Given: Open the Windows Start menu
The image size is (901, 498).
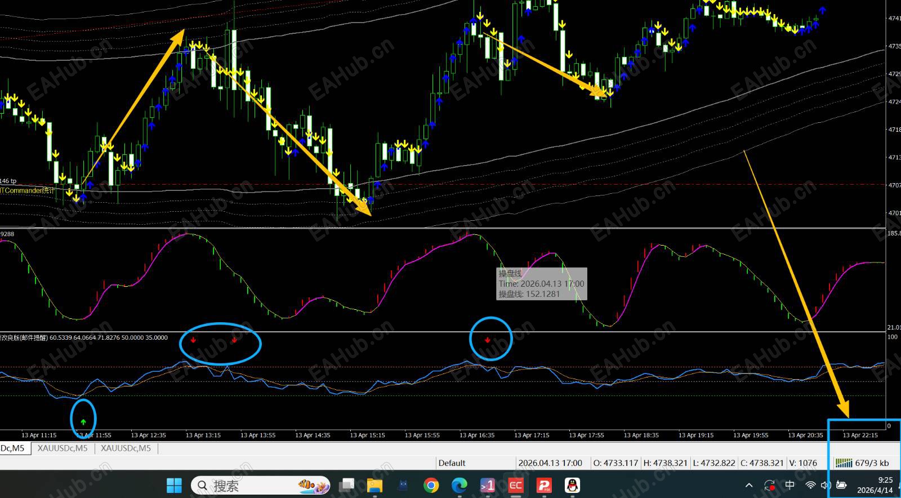Looking at the screenshot, I should pos(175,485).
